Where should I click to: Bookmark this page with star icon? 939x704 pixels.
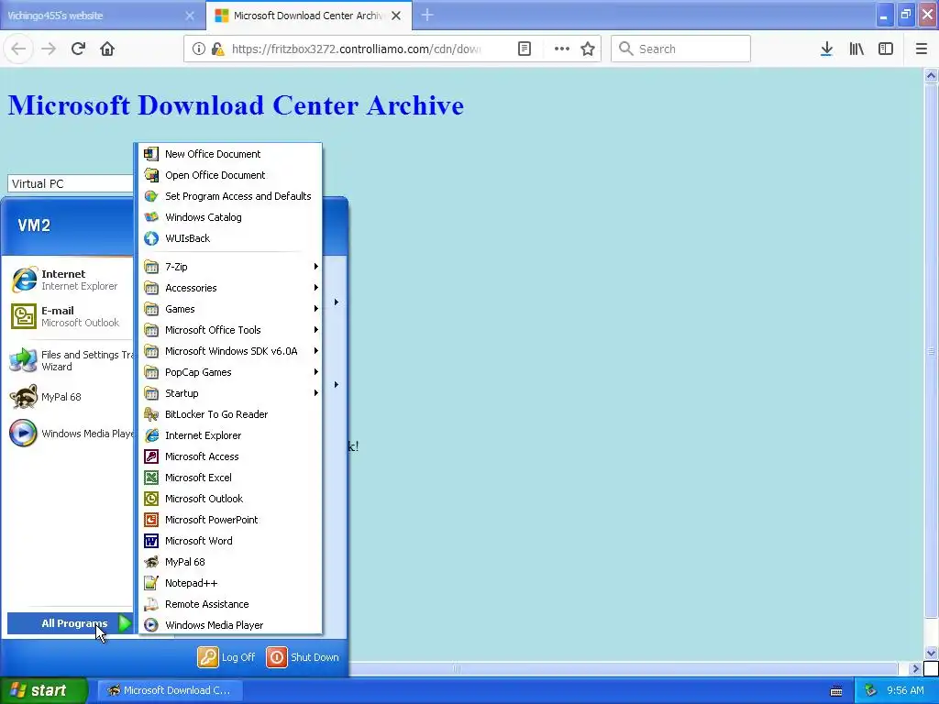click(x=588, y=49)
